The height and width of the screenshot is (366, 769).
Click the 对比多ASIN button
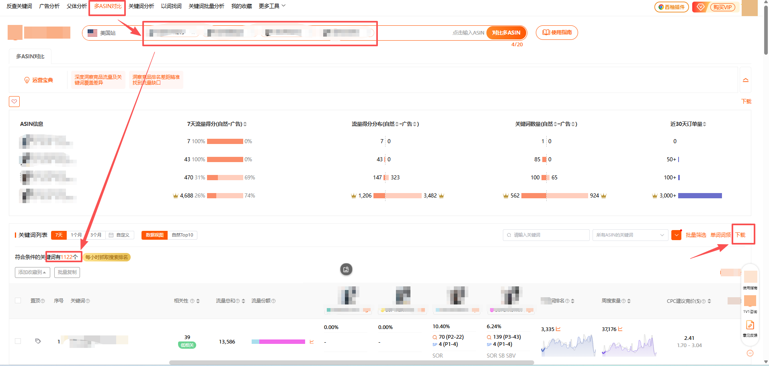tap(506, 33)
